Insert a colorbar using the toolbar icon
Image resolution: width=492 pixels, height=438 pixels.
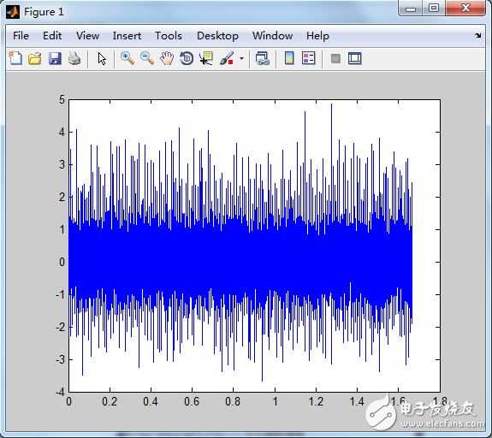pos(289,58)
